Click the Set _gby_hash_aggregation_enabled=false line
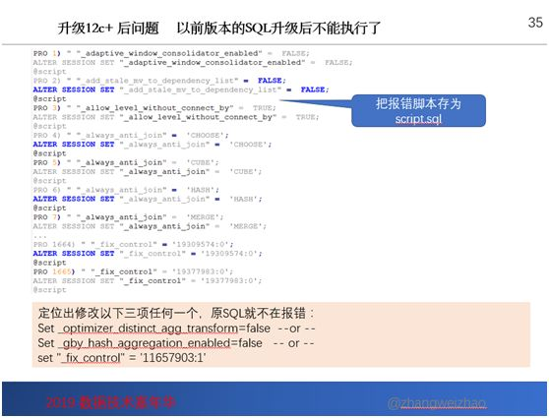This screenshot has width=549, height=418. (x=176, y=343)
